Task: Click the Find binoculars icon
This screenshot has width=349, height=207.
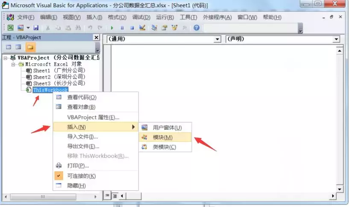Action: [78, 28]
